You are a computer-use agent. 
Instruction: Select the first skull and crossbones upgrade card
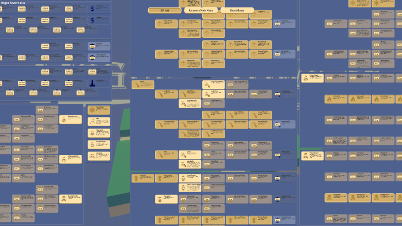(x=336, y=197)
